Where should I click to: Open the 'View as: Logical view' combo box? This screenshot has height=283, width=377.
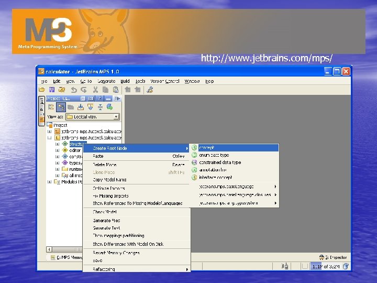pos(93,117)
